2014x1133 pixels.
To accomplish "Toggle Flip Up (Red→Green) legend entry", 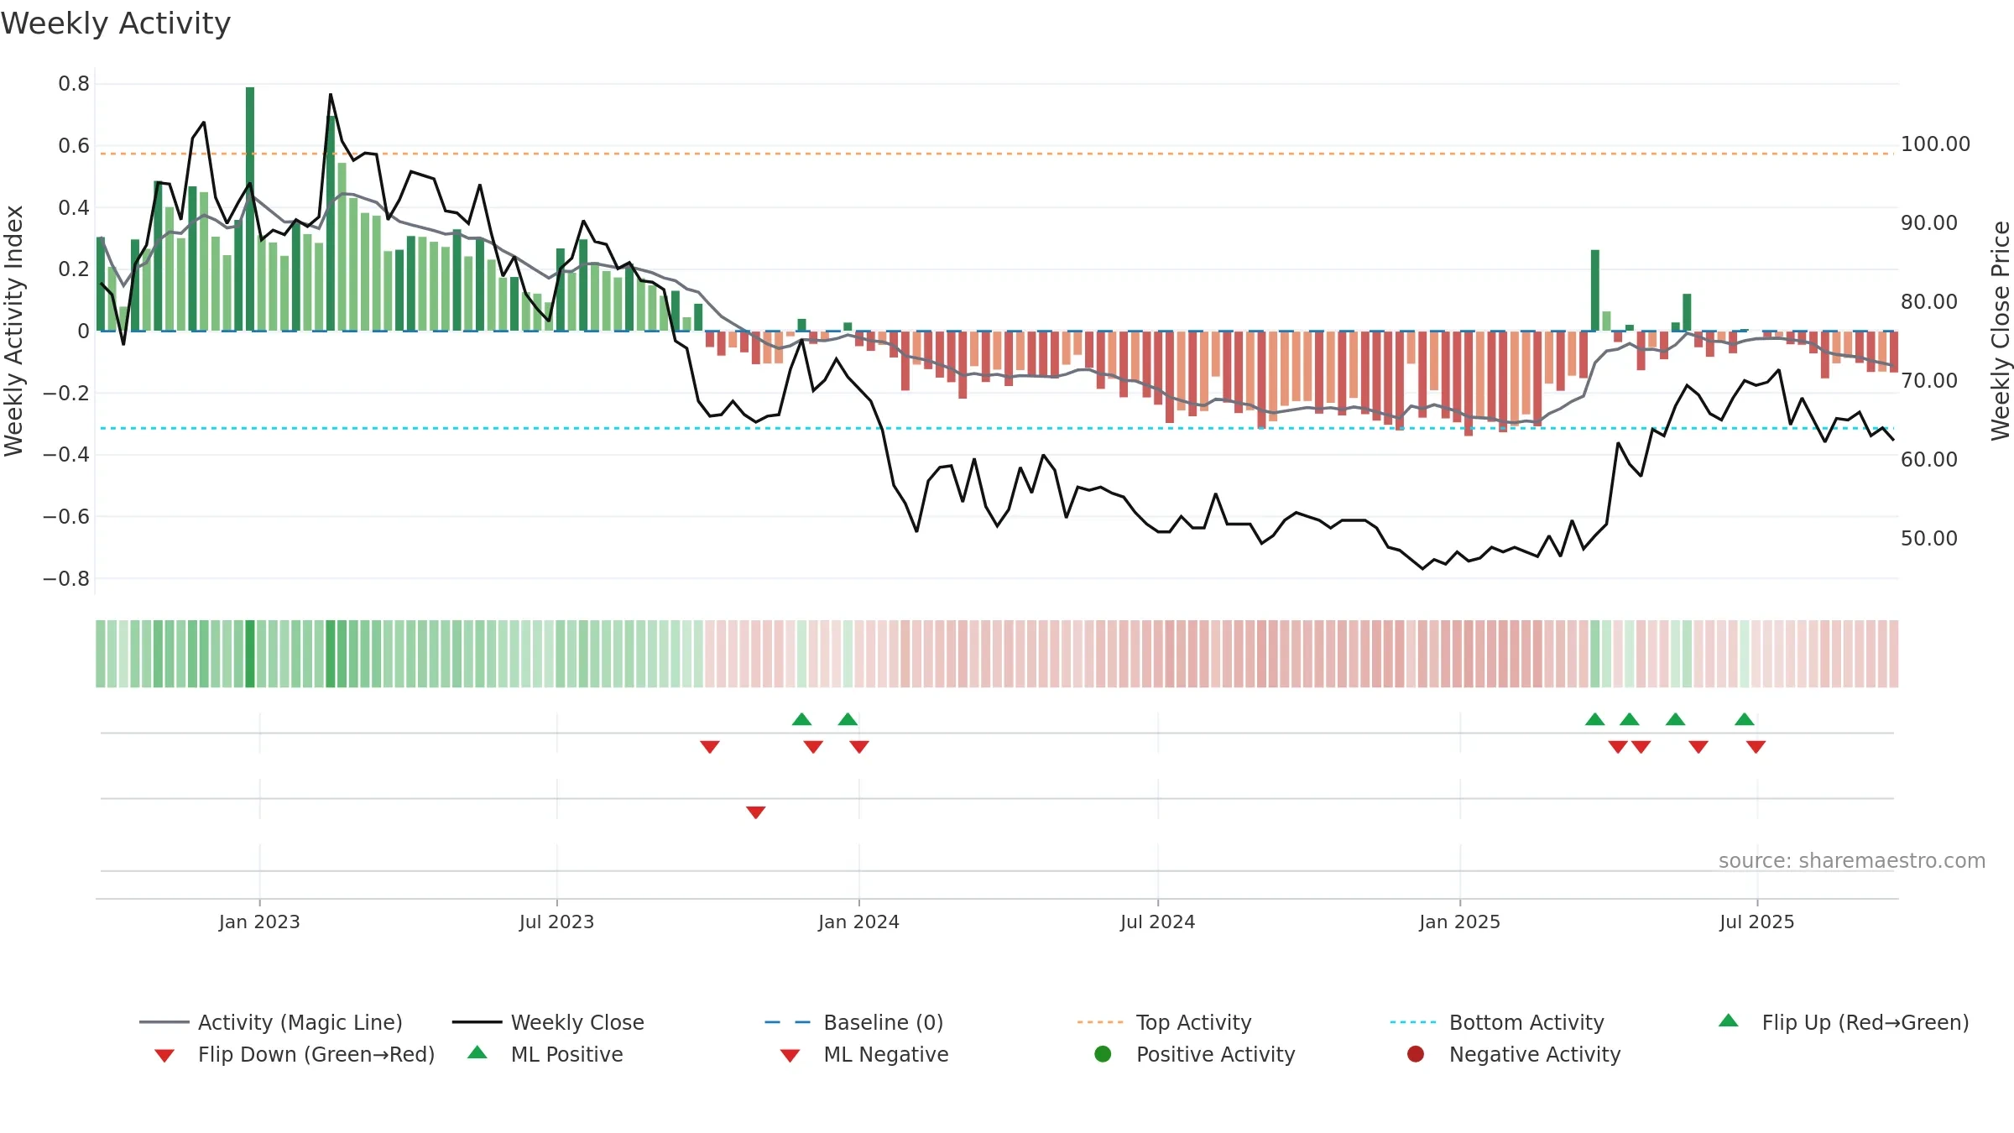I will [1844, 1022].
